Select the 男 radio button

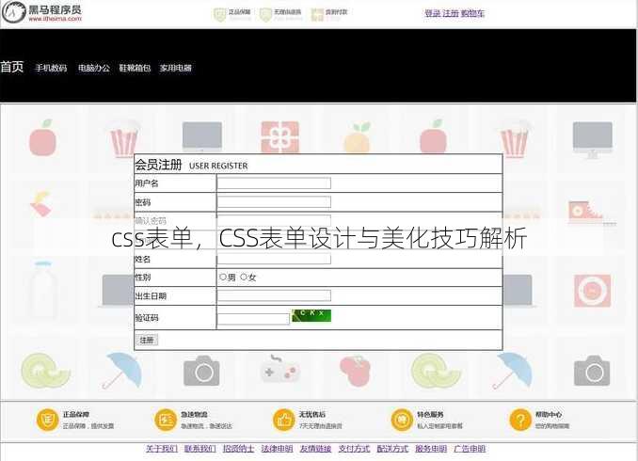pos(223,277)
